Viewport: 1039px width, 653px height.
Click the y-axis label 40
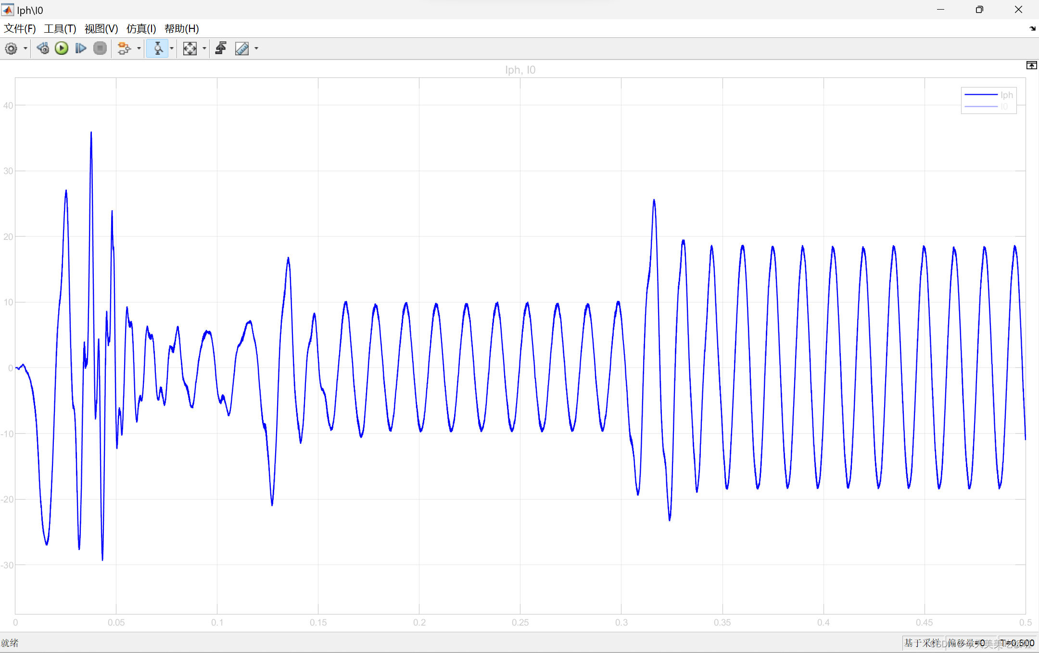pos(8,105)
